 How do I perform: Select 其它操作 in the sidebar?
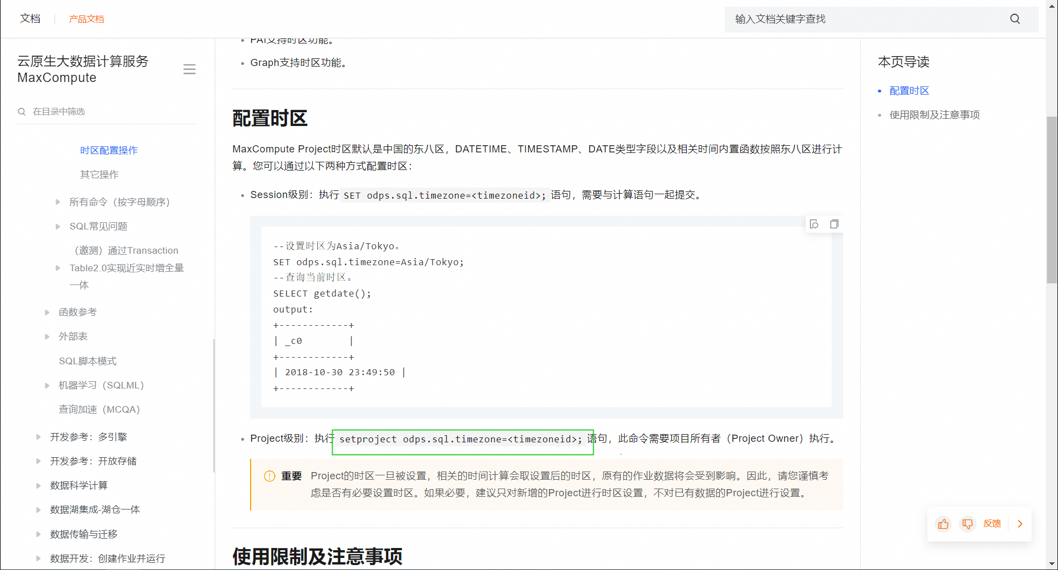point(99,174)
